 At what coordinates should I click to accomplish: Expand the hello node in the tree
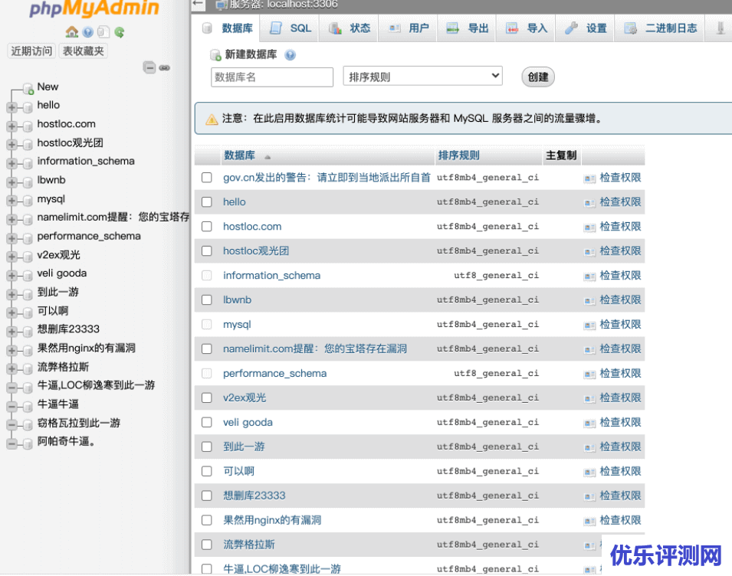click(x=11, y=107)
